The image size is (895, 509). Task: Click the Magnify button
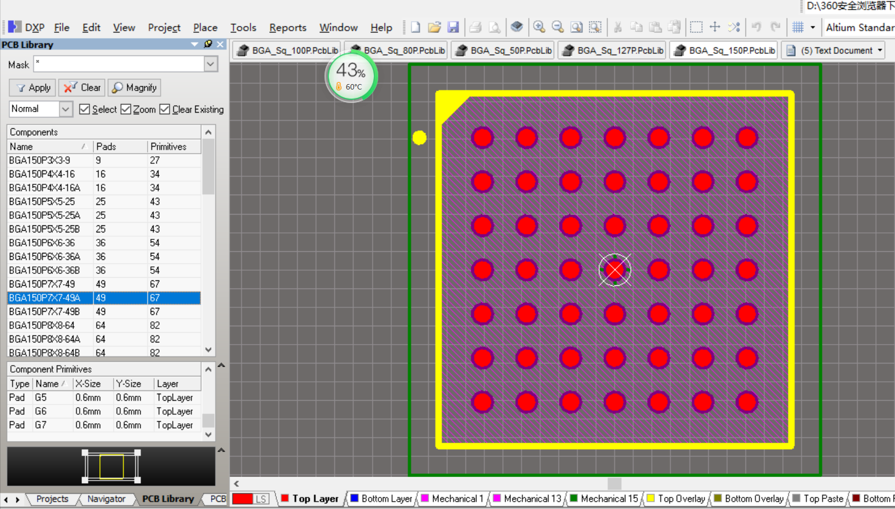point(134,87)
